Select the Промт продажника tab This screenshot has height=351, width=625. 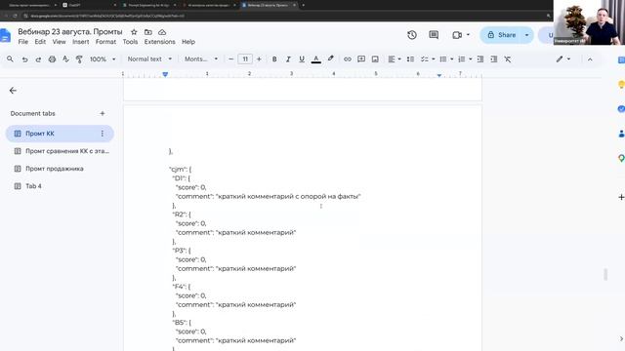(60, 169)
